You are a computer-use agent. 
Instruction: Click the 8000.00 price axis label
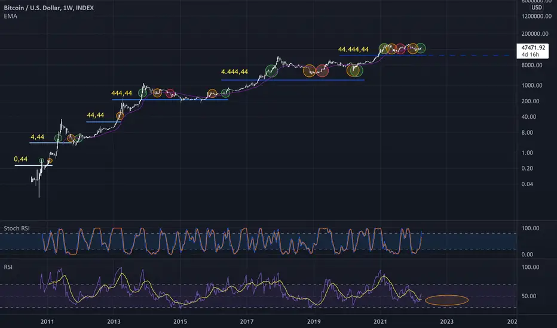pyautogui.click(x=532, y=65)
